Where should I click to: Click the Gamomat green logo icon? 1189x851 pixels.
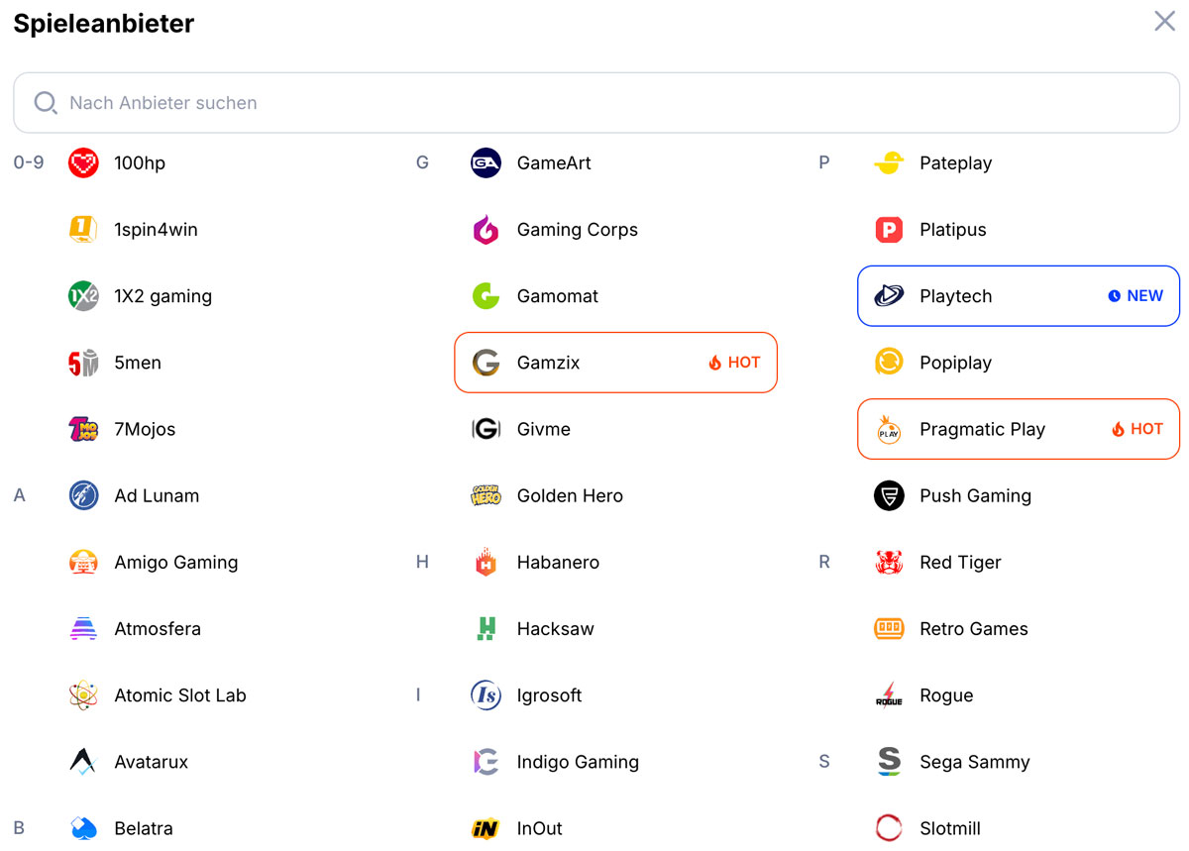click(486, 295)
